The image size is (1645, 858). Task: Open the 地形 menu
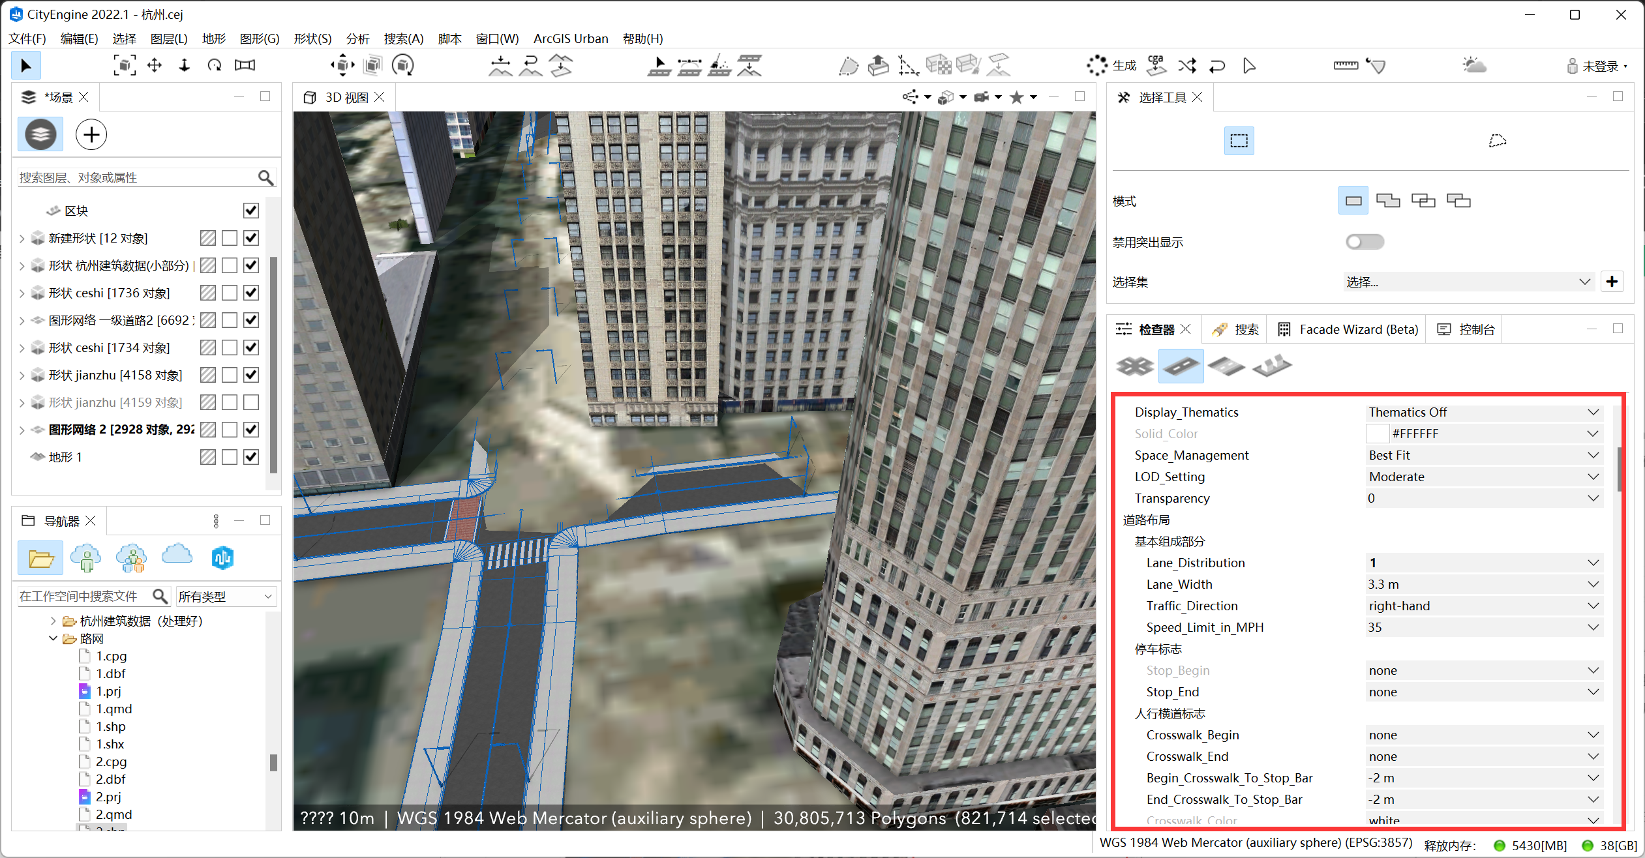pyautogui.click(x=213, y=38)
